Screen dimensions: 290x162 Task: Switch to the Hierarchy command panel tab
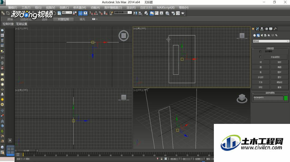pyautogui.click(x=262, y=29)
